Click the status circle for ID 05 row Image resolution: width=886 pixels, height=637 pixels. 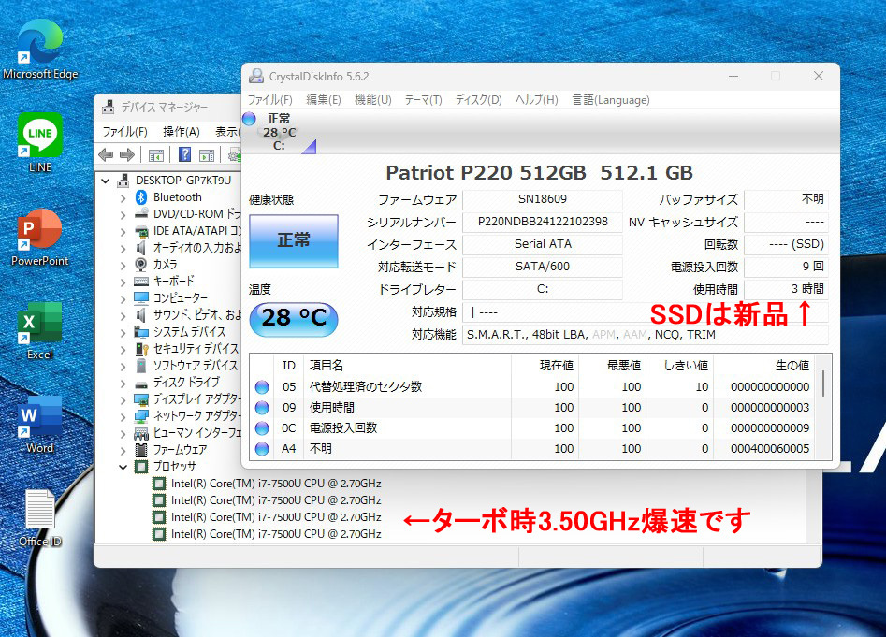(x=262, y=387)
